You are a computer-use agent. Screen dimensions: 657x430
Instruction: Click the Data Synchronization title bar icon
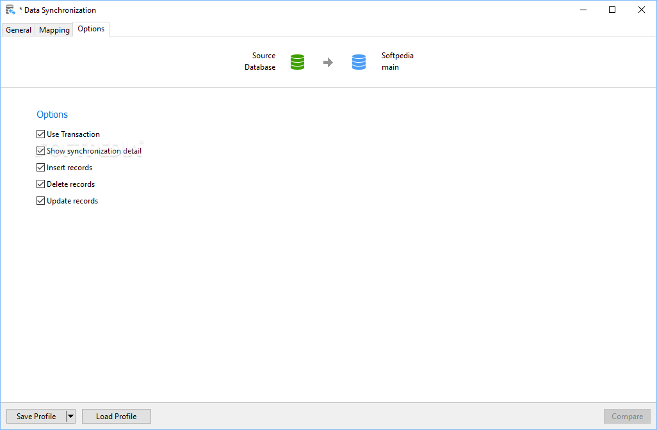10,10
